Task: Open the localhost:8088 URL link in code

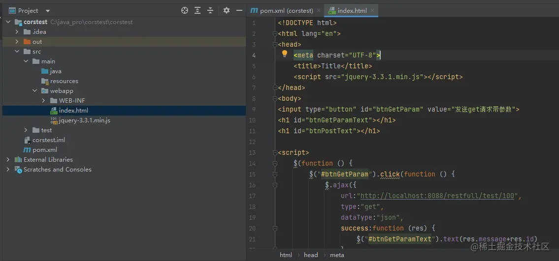Action: (437, 196)
